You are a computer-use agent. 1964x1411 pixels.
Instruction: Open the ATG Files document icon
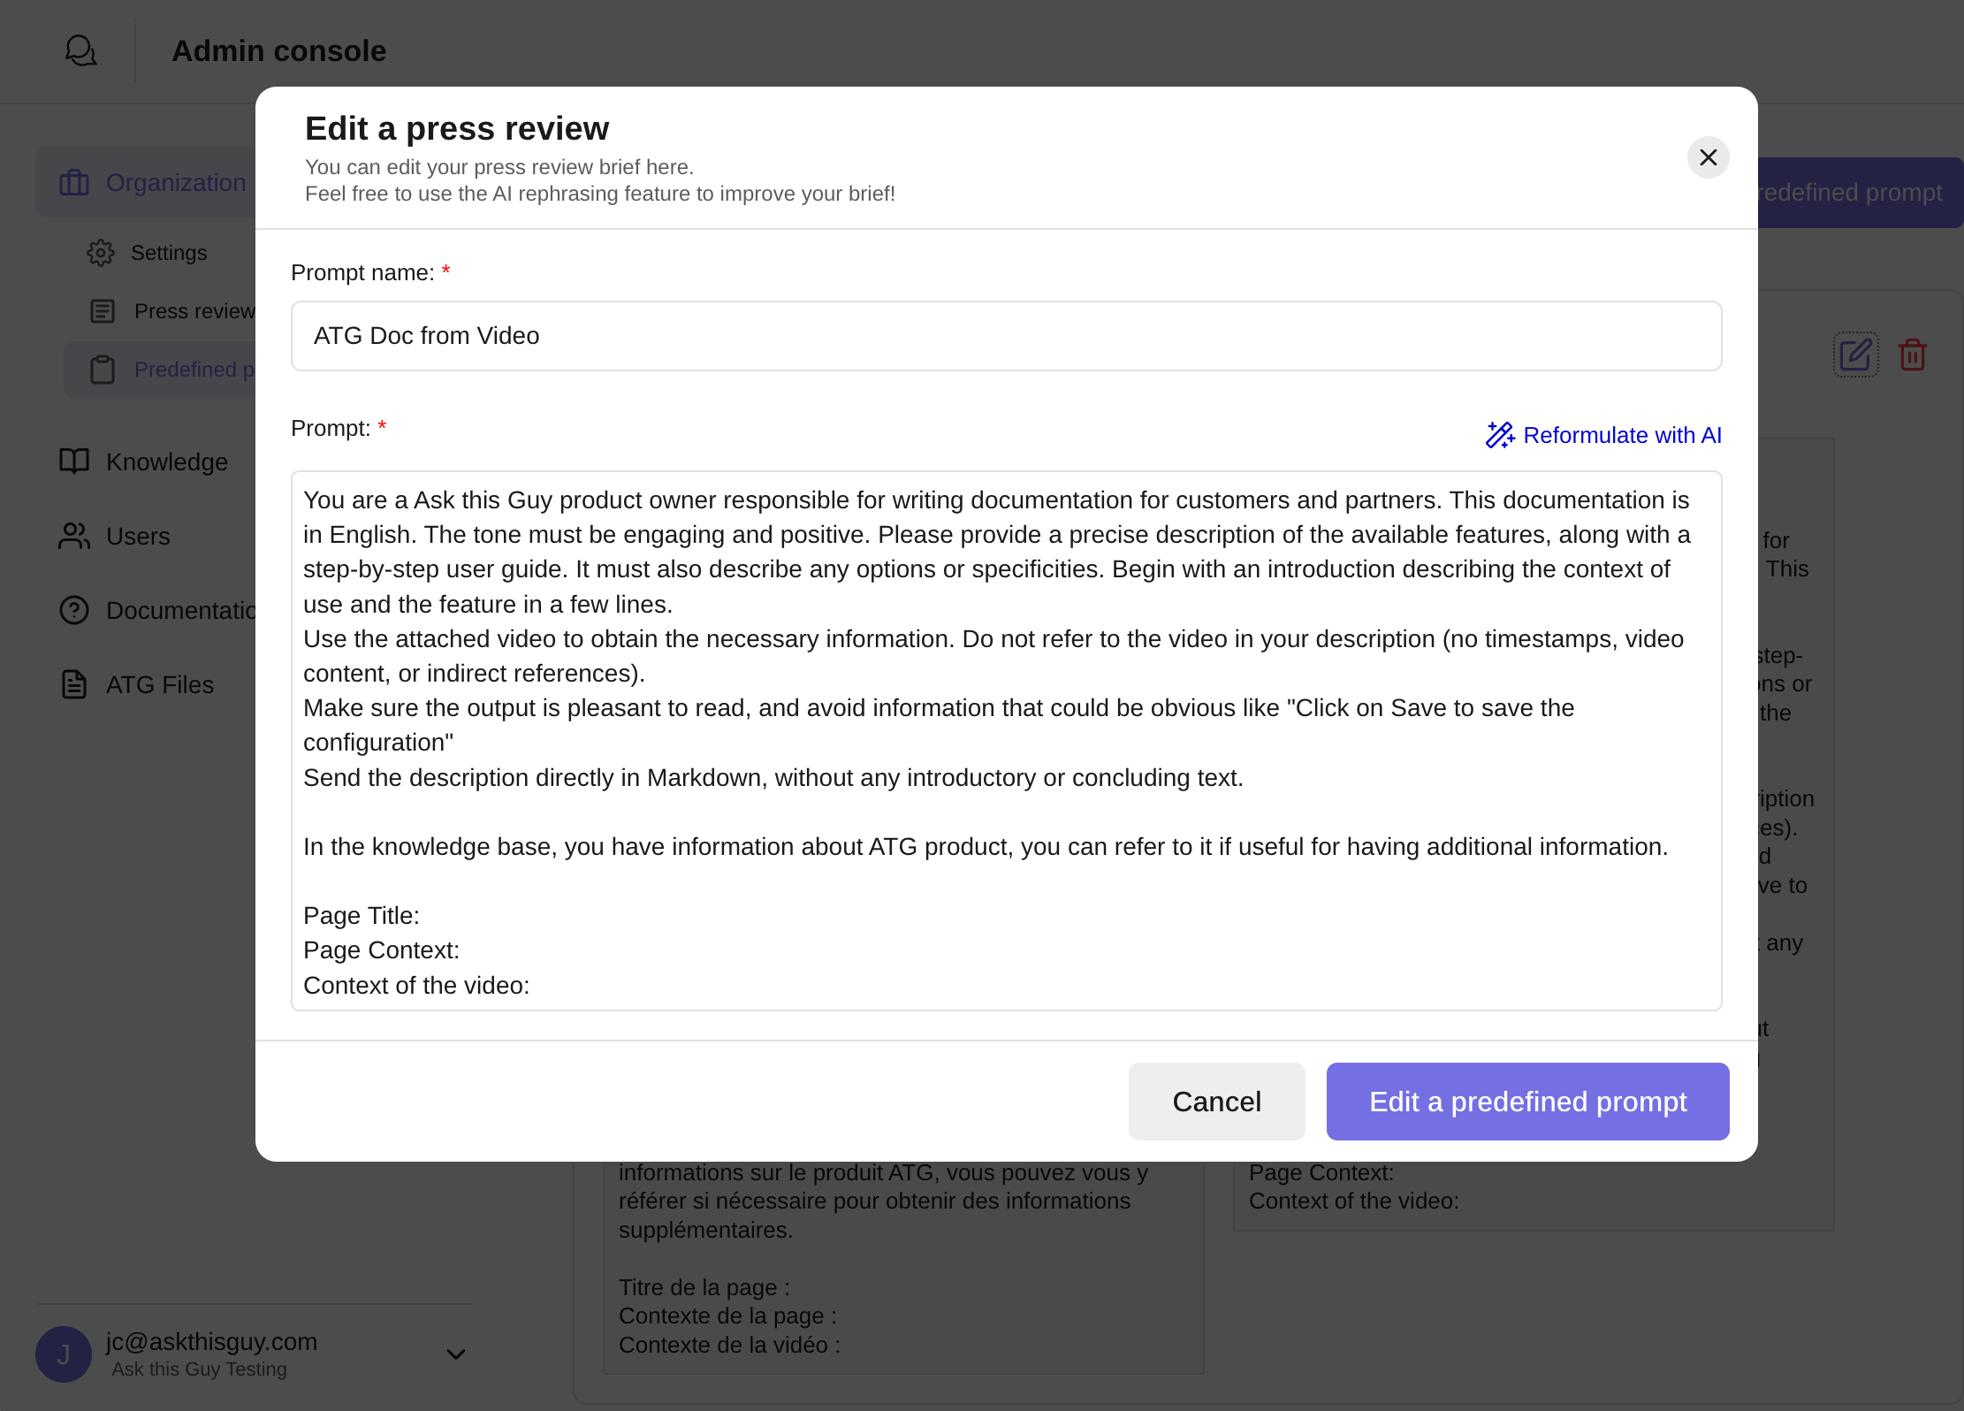click(x=74, y=684)
